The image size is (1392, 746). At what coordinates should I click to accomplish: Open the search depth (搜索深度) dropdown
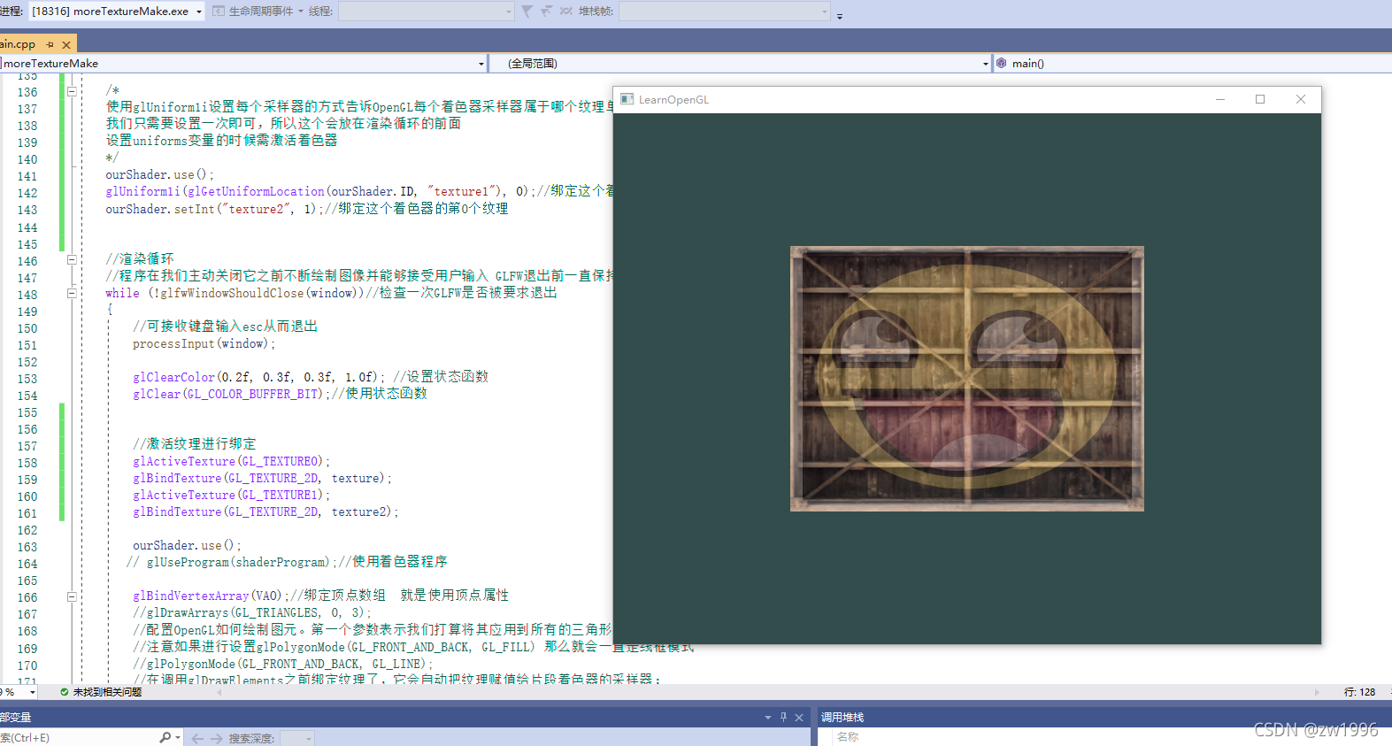click(297, 738)
